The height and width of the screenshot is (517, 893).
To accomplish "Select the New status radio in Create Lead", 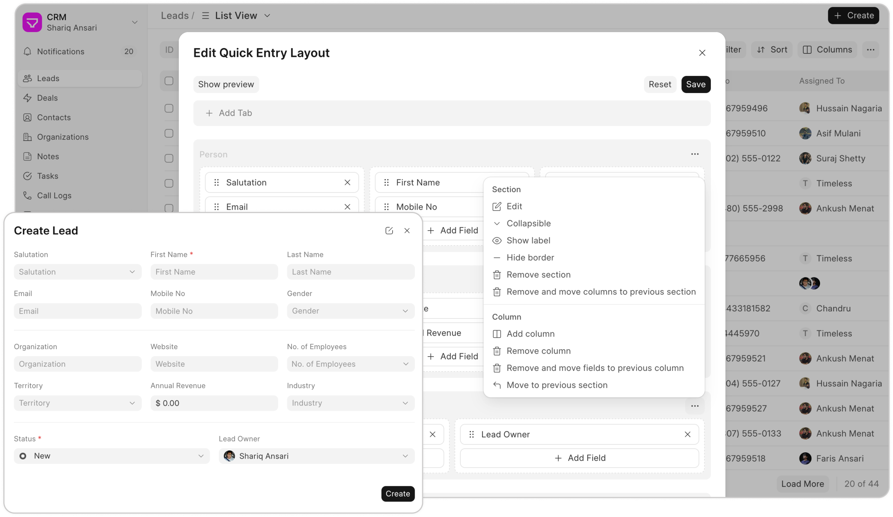I will (23, 456).
